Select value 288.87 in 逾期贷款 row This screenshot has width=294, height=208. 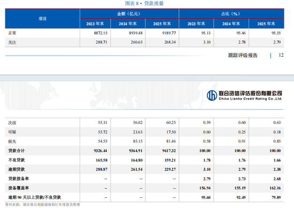(102, 170)
